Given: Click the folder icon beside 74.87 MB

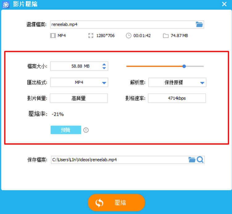Looking at the screenshot, I should pyautogui.click(x=166, y=36).
